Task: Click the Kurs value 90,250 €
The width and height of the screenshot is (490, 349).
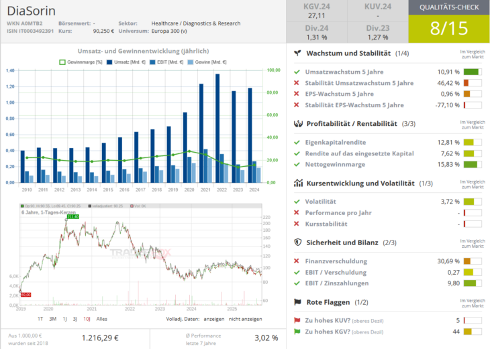Action: click(103, 31)
